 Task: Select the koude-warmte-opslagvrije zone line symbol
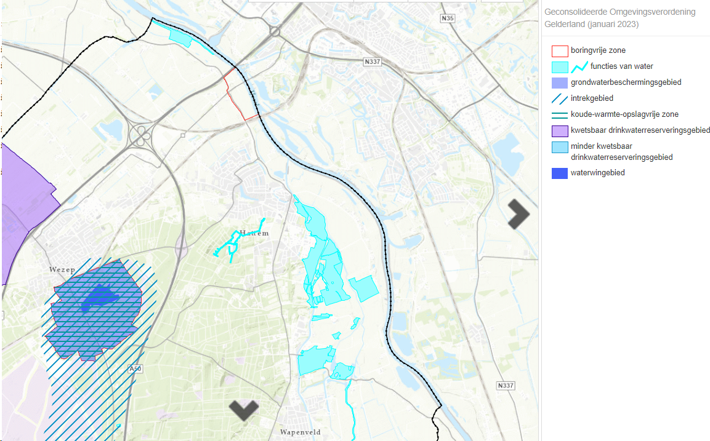[559, 114]
